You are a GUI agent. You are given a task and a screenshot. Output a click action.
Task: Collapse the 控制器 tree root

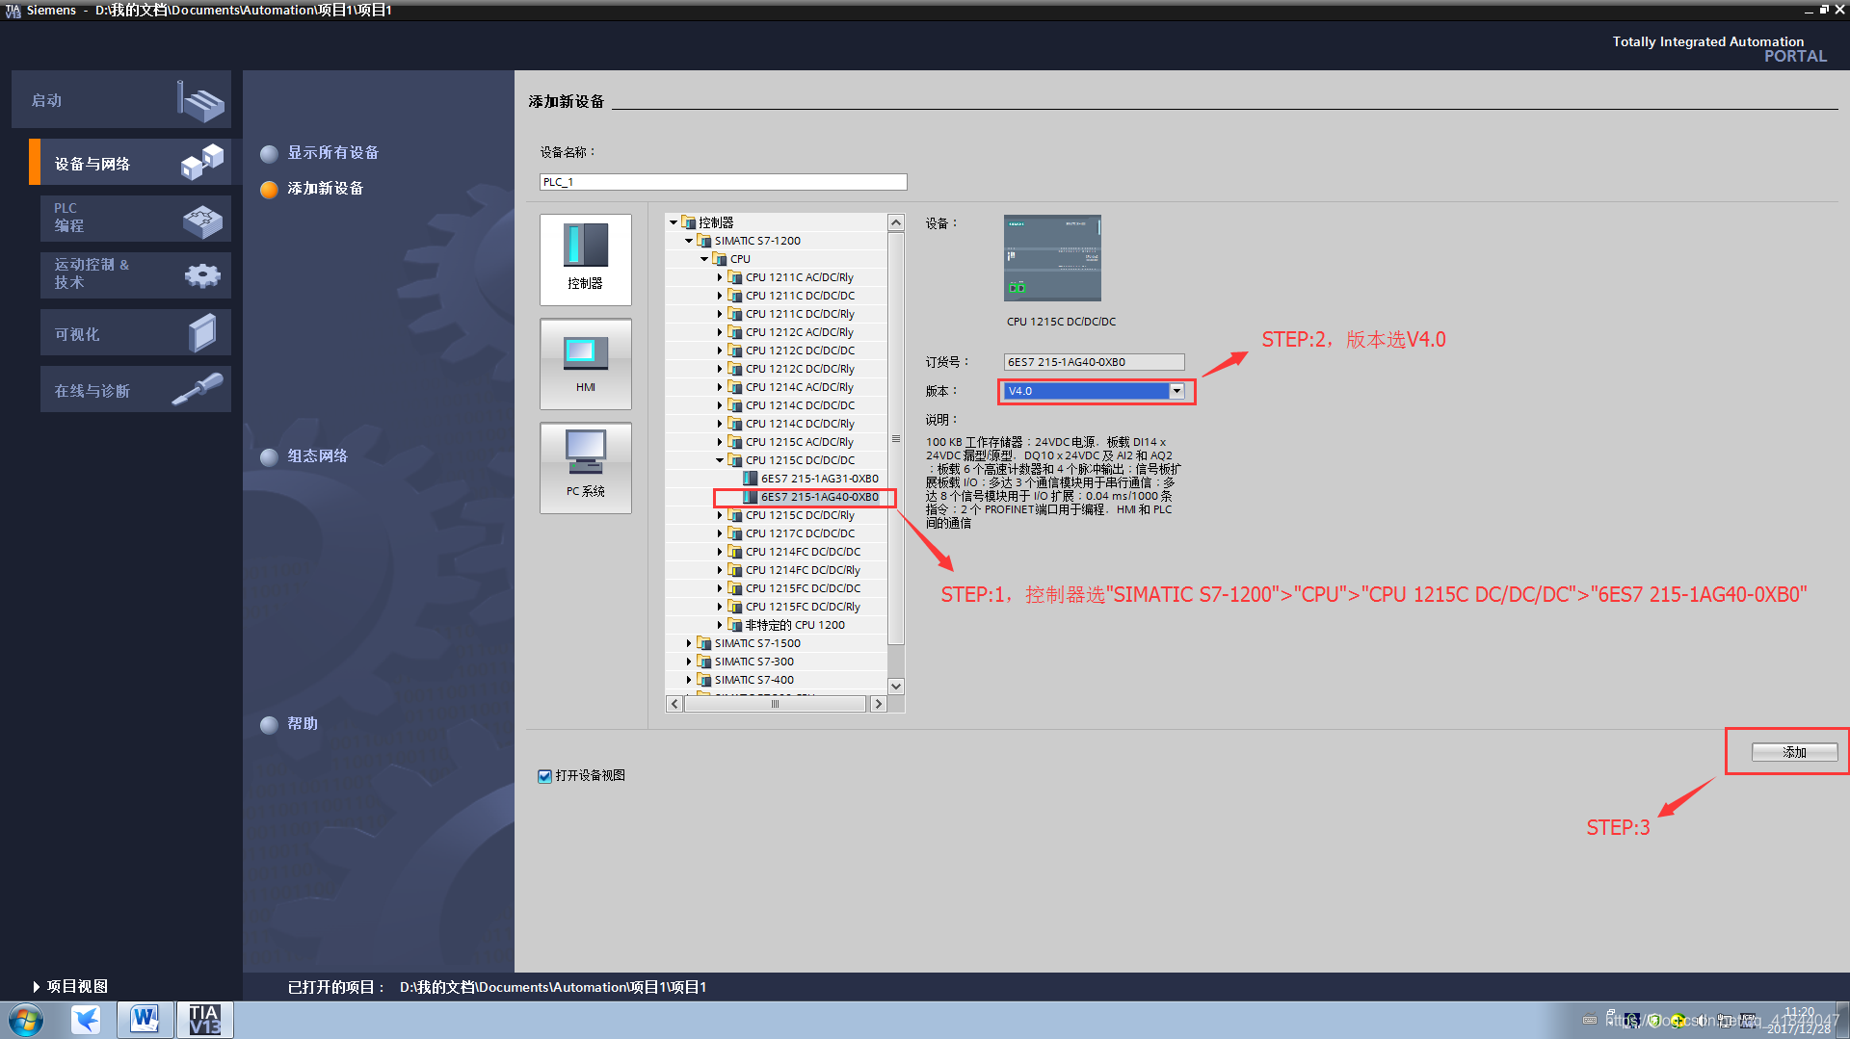674,222
